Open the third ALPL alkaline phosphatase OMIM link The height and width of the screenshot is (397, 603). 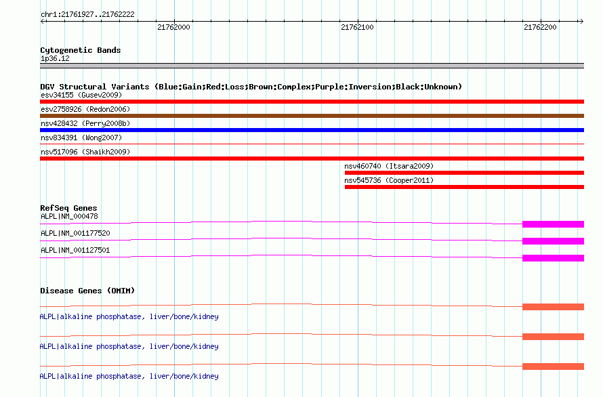(129, 376)
